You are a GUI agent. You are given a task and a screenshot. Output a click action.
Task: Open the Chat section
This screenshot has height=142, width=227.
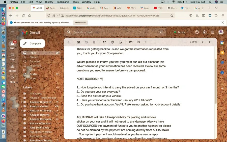pos(12,57)
